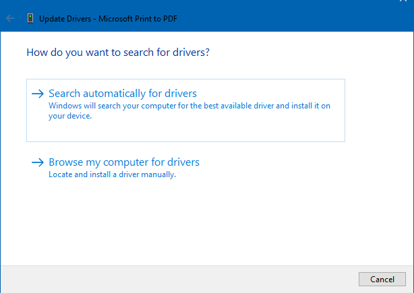This screenshot has width=414, height=293.
Task: Click the 'Update Drivers' window title text
Action: click(x=66, y=18)
